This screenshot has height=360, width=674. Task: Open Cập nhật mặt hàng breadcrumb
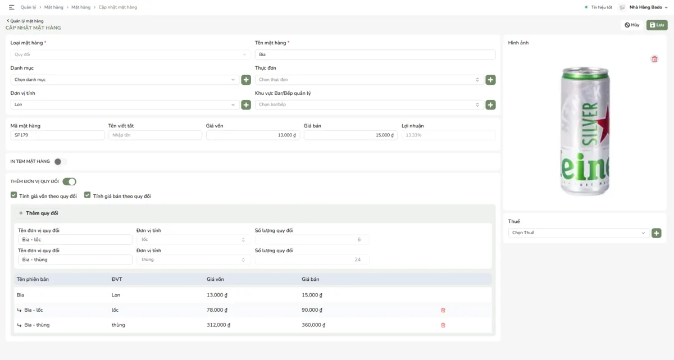pyautogui.click(x=118, y=7)
